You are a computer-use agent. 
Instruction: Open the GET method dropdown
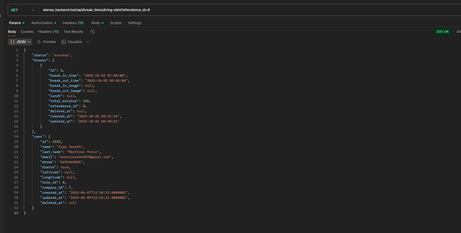23,10
